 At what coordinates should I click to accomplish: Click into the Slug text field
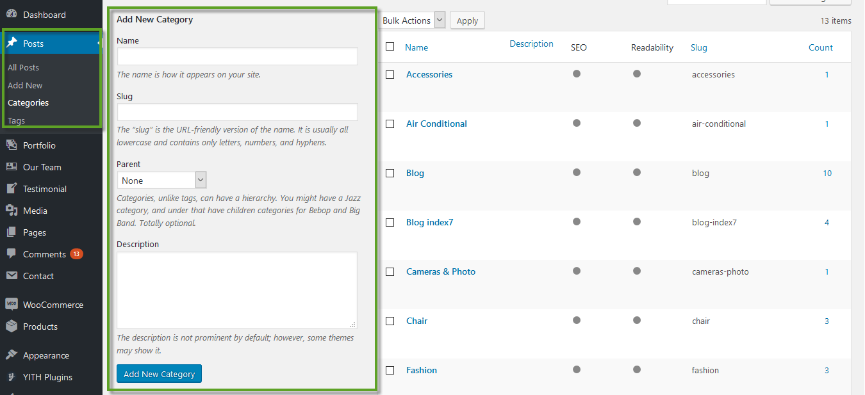pyautogui.click(x=237, y=112)
